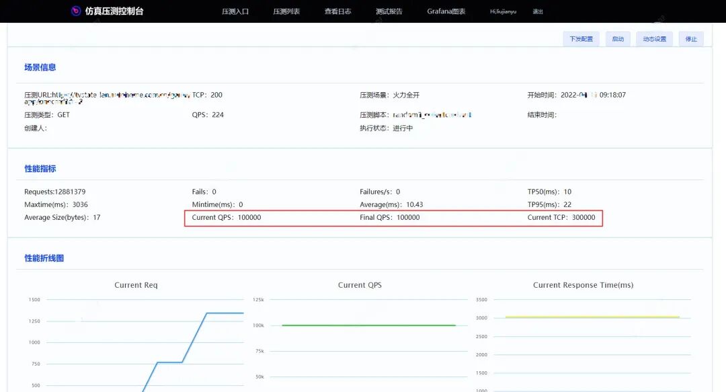The height and width of the screenshot is (392, 726).
Task: Click the TCP: 200 value
Action: (x=207, y=95)
